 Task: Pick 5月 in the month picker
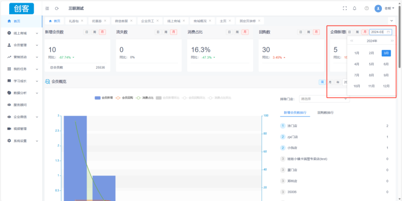[371, 64]
